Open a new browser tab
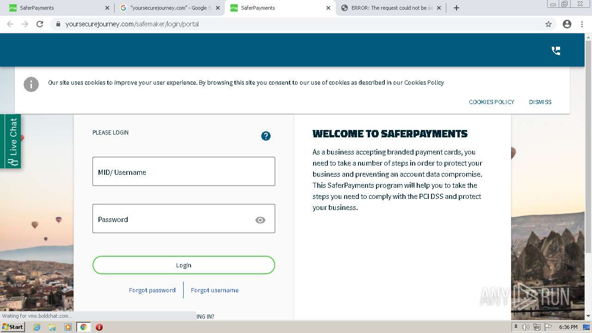The width and height of the screenshot is (592, 333). click(x=456, y=8)
